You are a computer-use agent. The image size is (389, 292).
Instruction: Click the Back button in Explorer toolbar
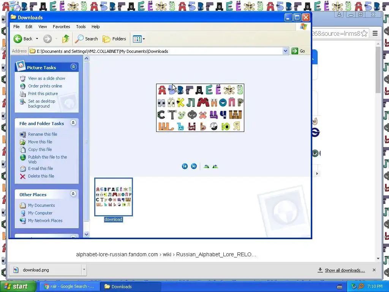click(x=23, y=39)
